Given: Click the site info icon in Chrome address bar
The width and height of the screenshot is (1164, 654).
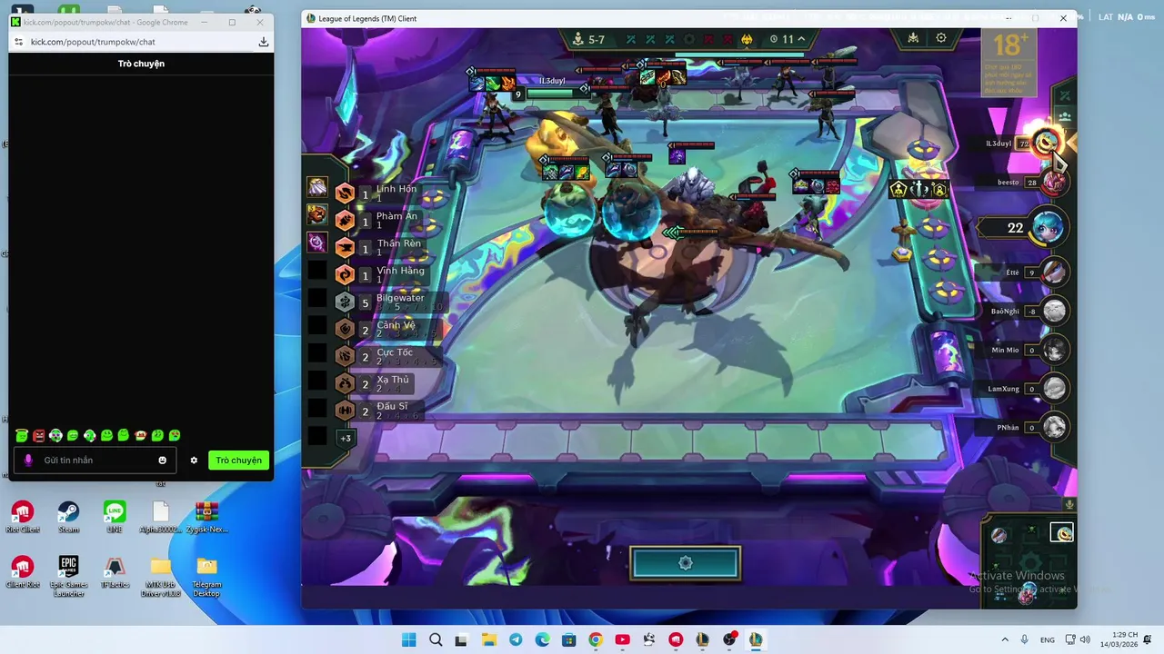Looking at the screenshot, I should pyautogui.click(x=18, y=42).
